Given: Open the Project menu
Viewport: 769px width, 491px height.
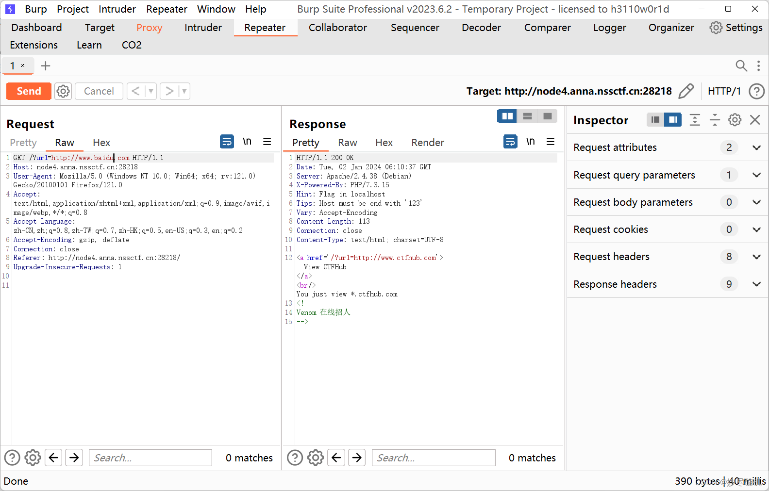Looking at the screenshot, I should click(73, 9).
